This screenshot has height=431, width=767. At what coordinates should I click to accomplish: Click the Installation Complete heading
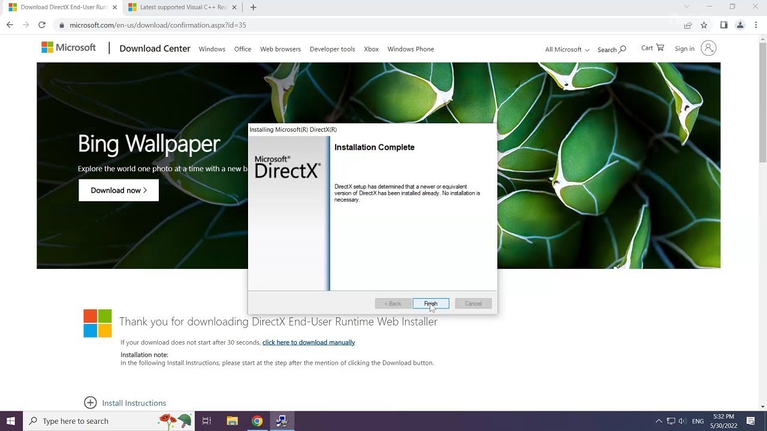(375, 147)
